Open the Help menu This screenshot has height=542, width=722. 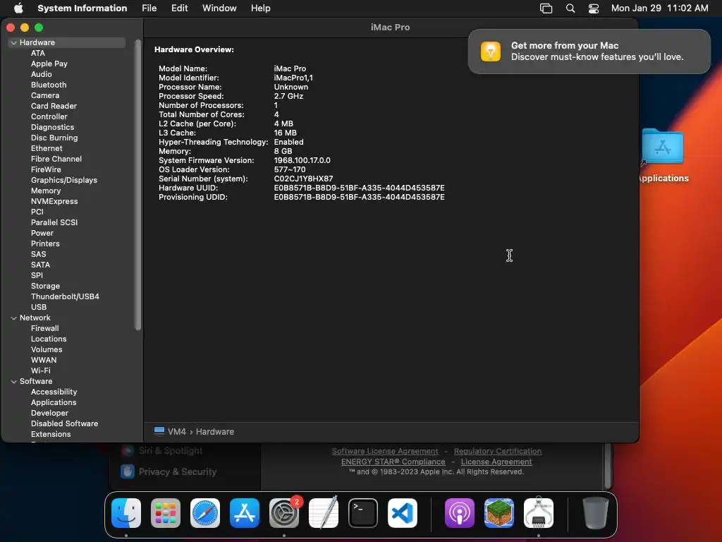261,8
